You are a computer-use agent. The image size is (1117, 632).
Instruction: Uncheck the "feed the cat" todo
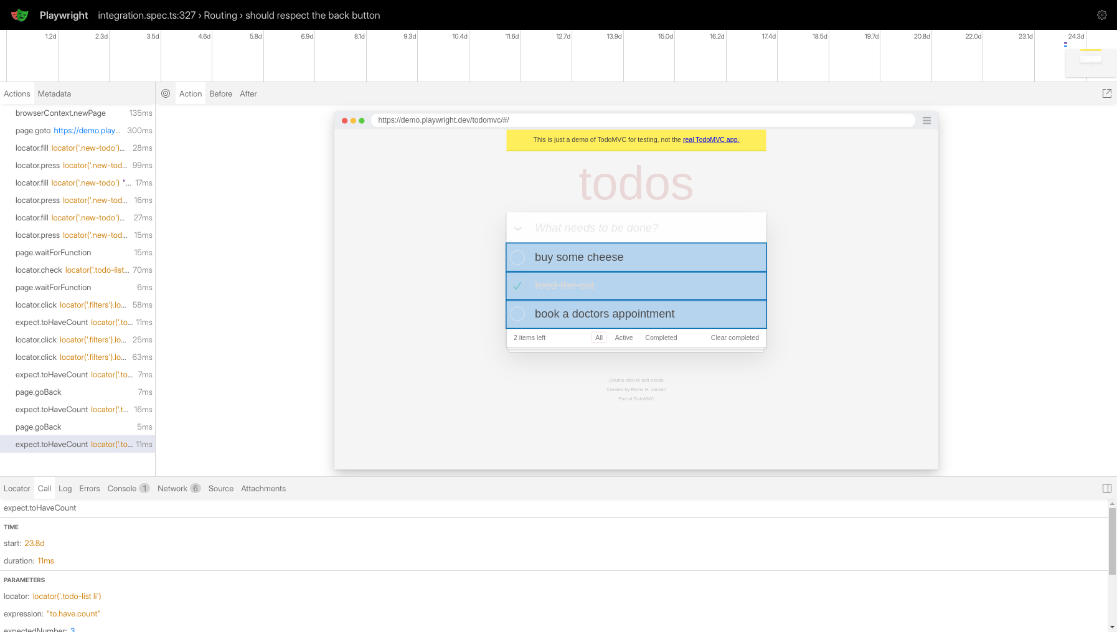point(517,285)
